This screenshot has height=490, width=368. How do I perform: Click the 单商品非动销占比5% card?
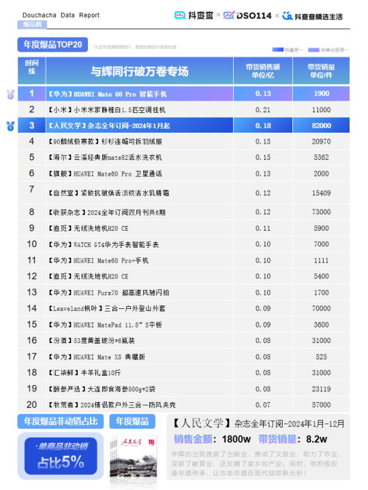pos(61,456)
